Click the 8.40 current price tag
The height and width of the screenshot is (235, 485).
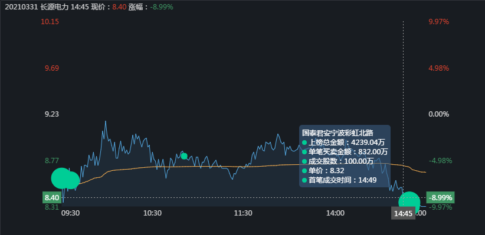52,197
